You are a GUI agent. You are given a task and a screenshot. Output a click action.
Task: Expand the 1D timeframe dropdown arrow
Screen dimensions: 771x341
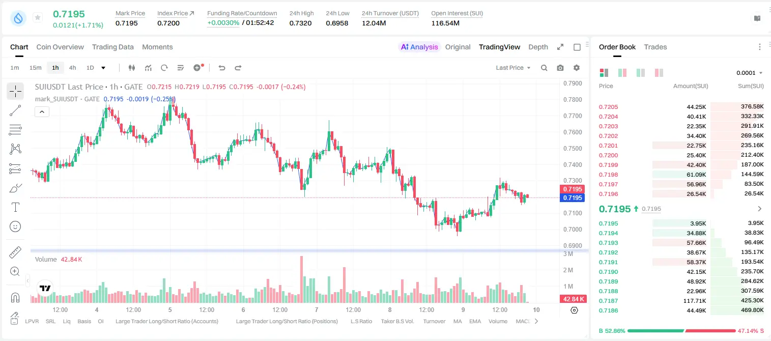point(103,68)
